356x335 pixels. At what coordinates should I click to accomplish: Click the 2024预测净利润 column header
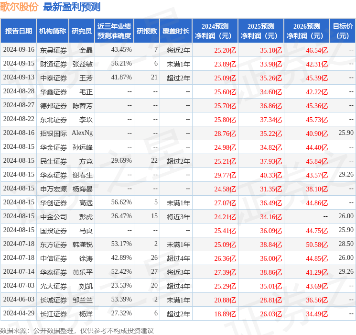coord(215,31)
